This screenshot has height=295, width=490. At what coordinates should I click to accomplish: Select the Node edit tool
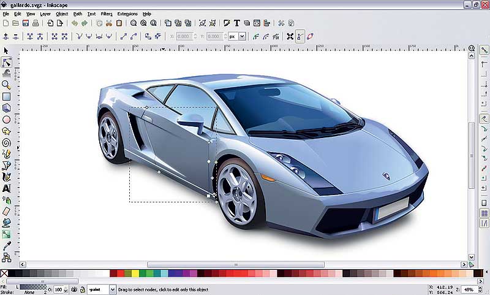tap(6, 63)
